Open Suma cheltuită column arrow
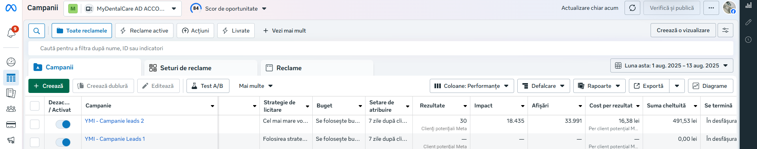757x149 pixels. point(695,106)
